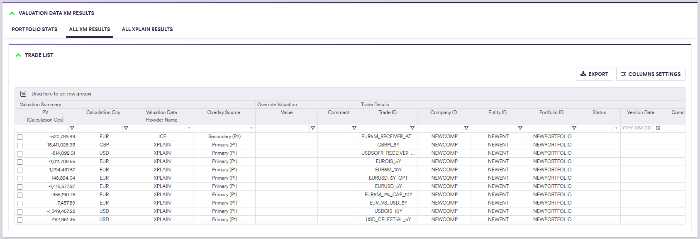The height and width of the screenshot is (239, 700).
Task: Switch to the Portfolio Stats tab
Action: (34, 29)
